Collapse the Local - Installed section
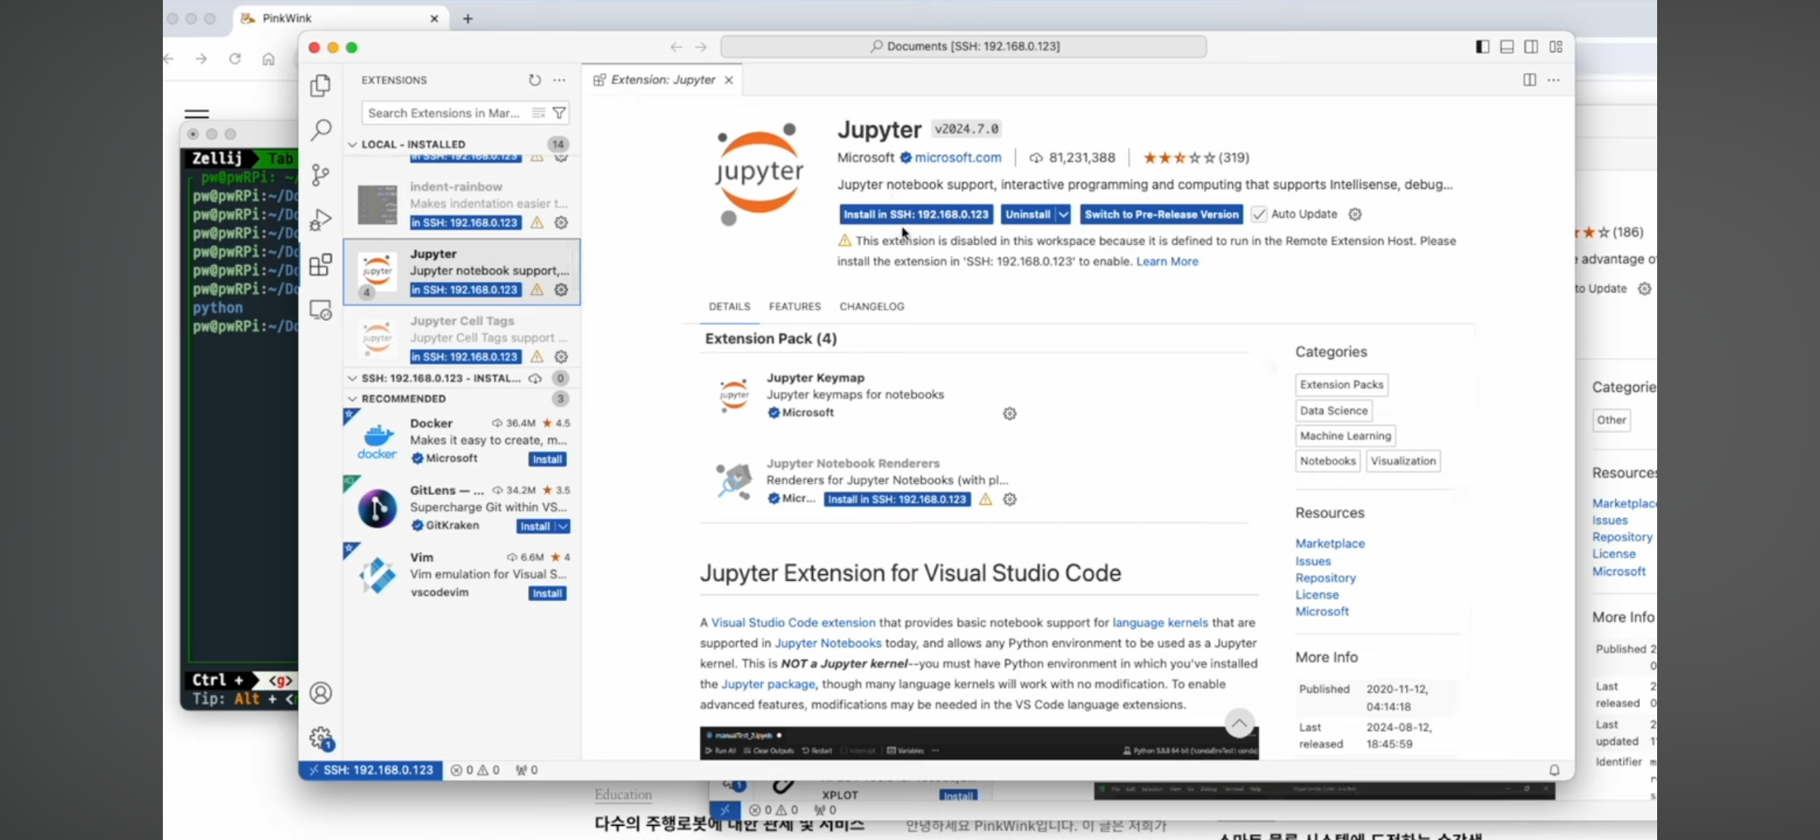This screenshot has height=840, width=1820. [x=353, y=144]
